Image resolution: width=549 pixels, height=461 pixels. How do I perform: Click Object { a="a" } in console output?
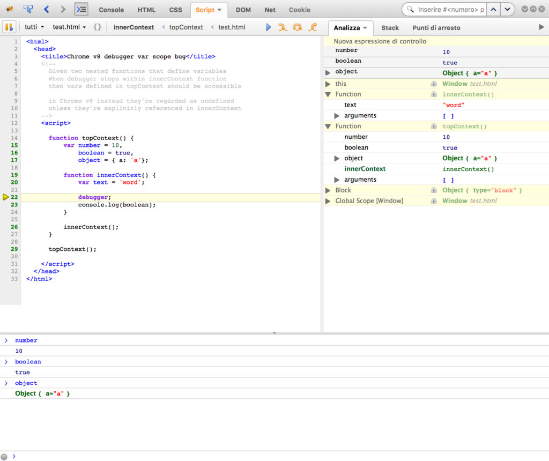pos(42,393)
